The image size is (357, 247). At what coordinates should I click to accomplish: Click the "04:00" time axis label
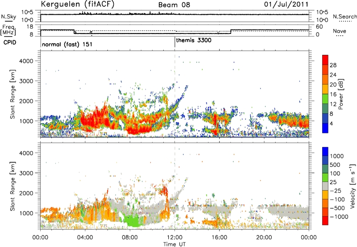(85, 238)
